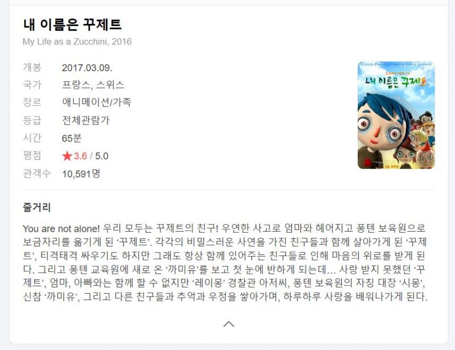455x350 pixels.
Task: Select the release date 2017.03.09.
Action: coord(87,68)
